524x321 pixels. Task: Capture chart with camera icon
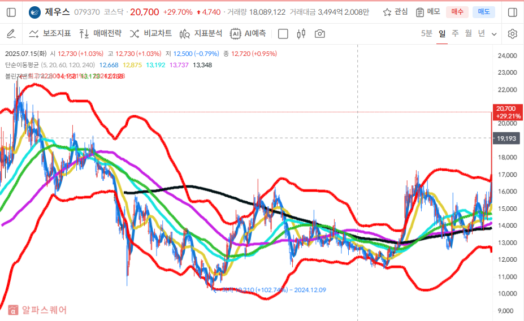click(319, 34)
